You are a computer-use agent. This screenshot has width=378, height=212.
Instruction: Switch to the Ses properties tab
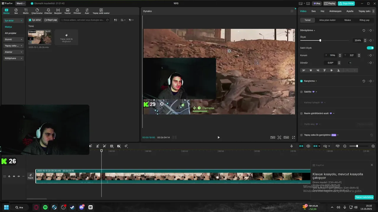click(x=313, y=11)
